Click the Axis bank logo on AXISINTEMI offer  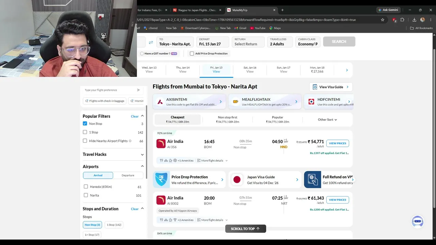160,102
